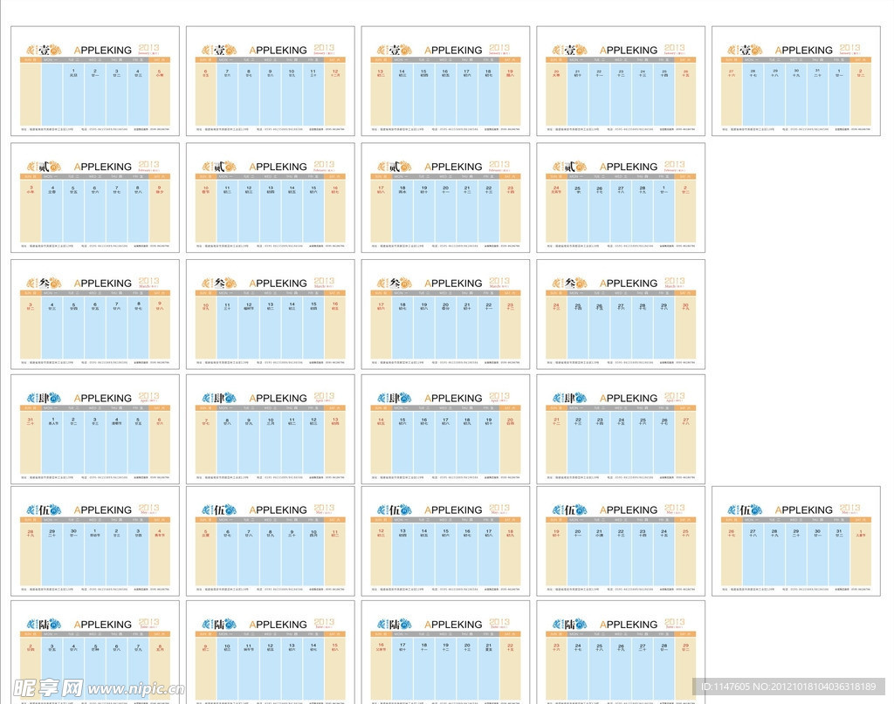Select the March week page dated 10 to 16
Viewport: 894px width, 704px height.
click(271, 314)
